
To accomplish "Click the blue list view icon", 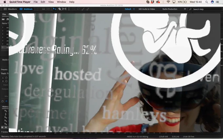I will (x=7, y=101).
